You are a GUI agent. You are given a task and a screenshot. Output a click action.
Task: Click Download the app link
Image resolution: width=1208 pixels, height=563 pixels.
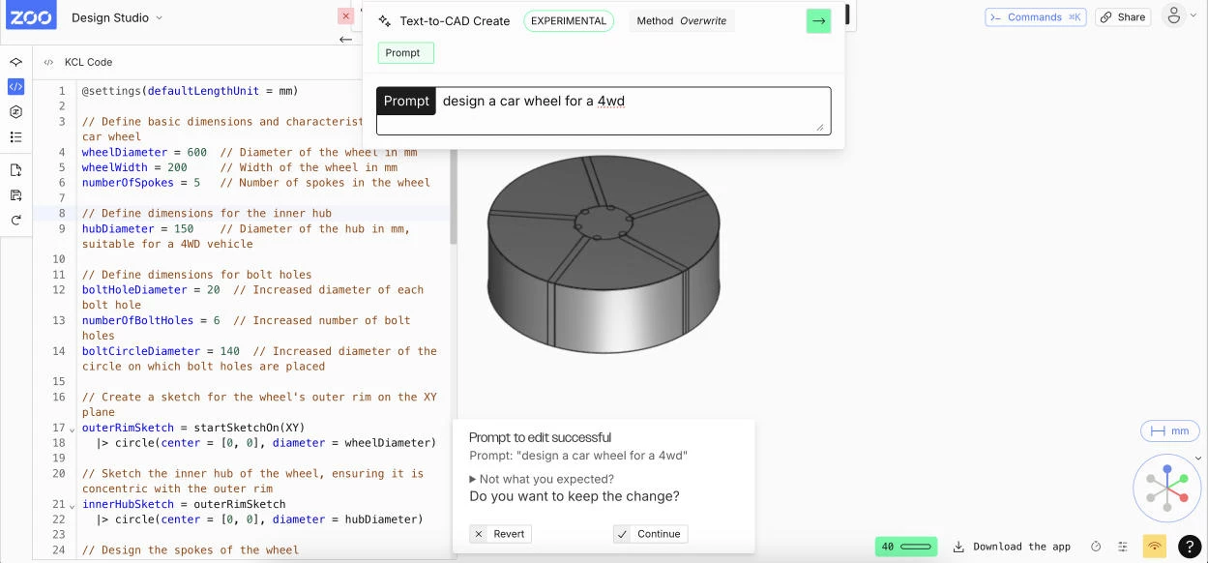(1021, 547)
